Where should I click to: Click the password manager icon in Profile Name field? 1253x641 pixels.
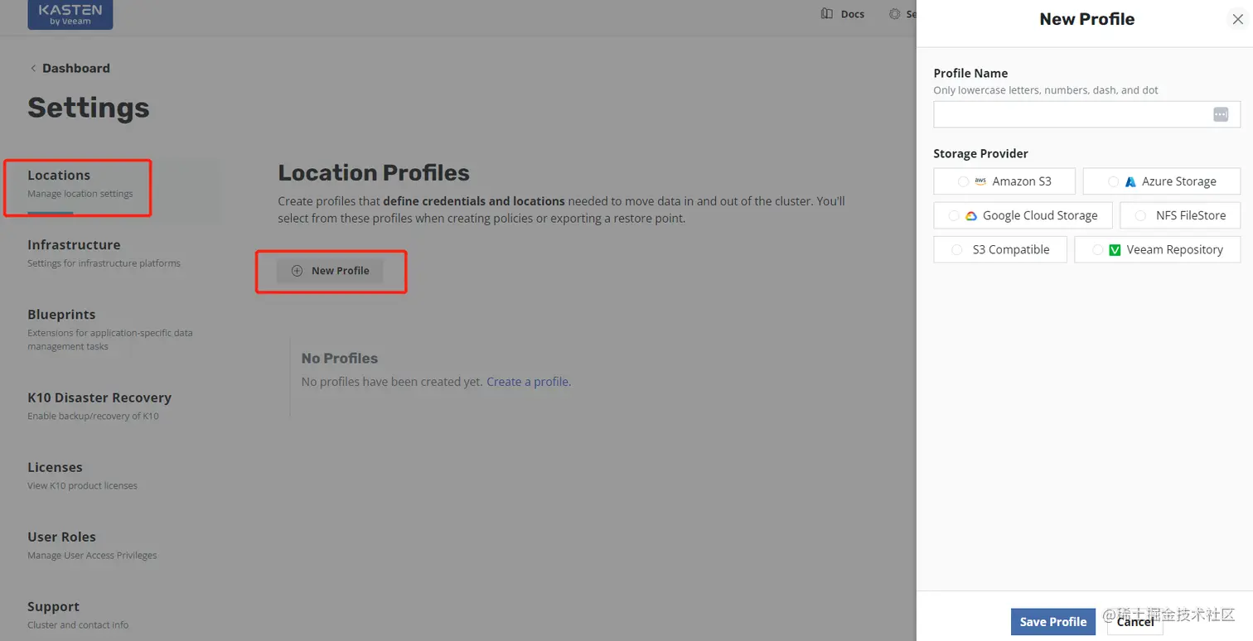tap(1221, 115)
